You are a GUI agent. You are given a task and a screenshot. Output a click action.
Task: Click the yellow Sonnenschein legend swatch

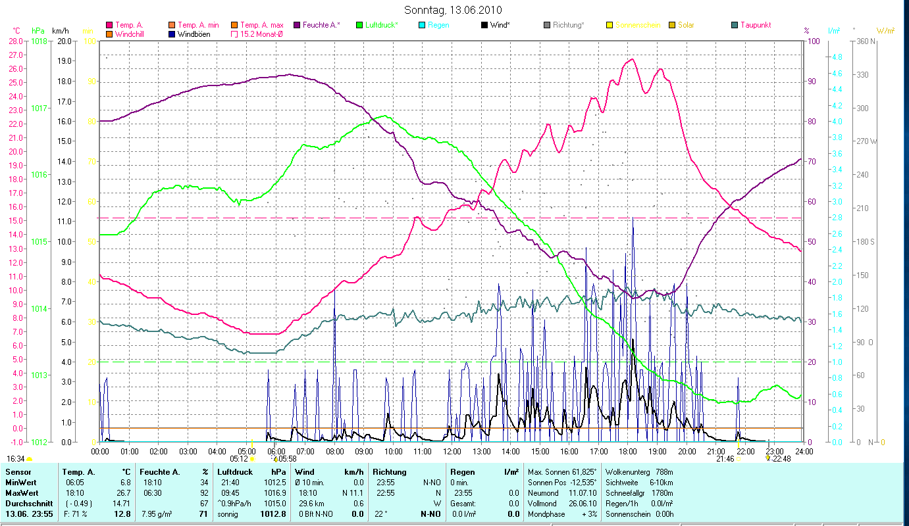610,25
